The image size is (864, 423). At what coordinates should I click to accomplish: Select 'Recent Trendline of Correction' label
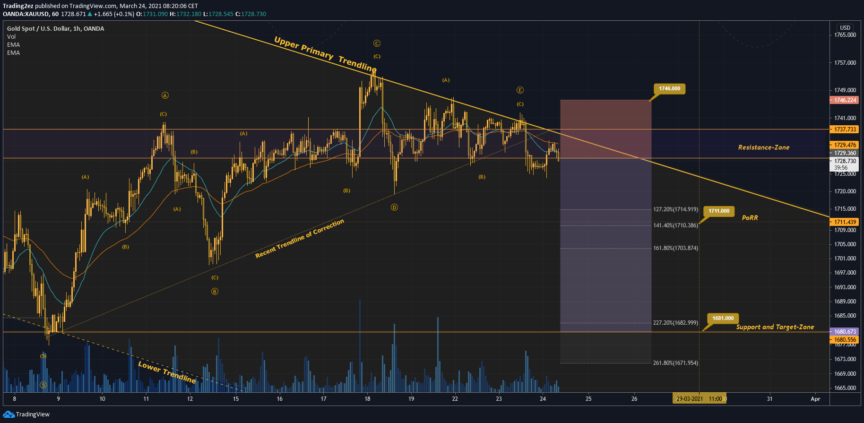(x=300, y=239)
